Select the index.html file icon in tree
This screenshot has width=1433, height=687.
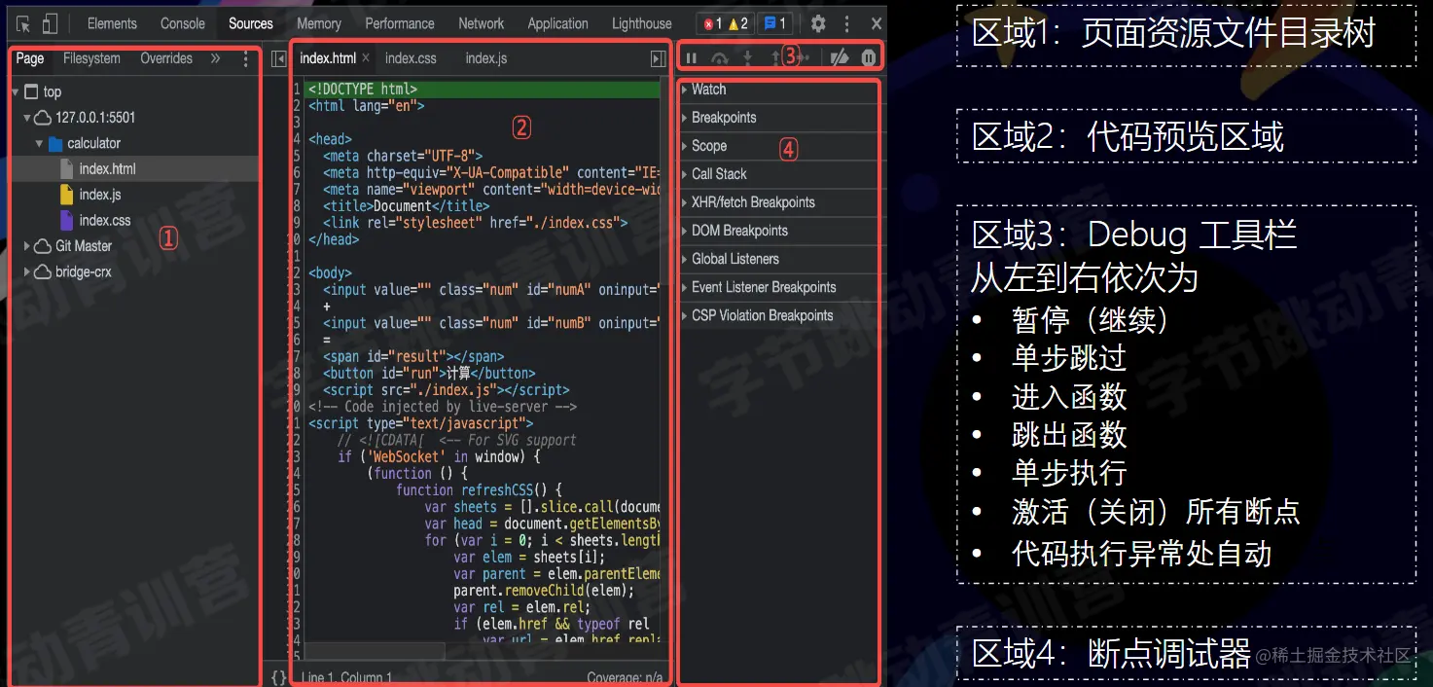tap(67, 168)
